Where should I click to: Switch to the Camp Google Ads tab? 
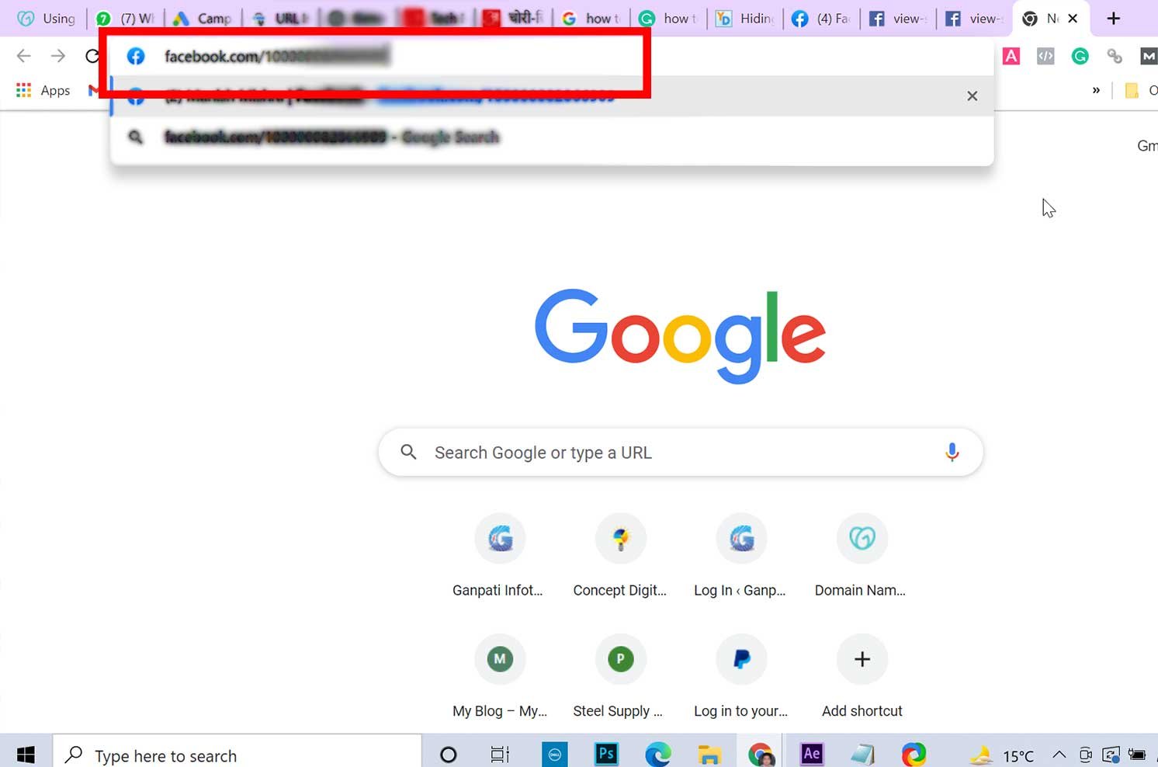[x=203, y=18]
